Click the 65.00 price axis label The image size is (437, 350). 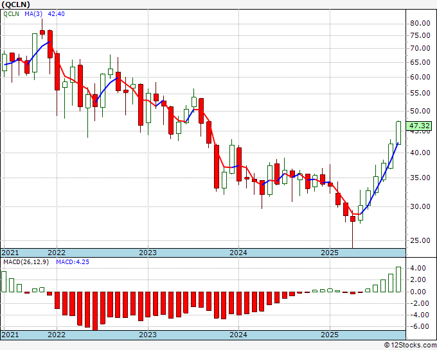[420, 62]
